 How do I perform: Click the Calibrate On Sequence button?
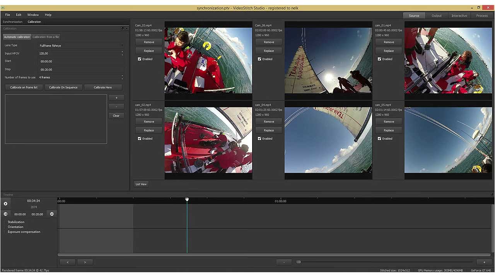[63, 87]
